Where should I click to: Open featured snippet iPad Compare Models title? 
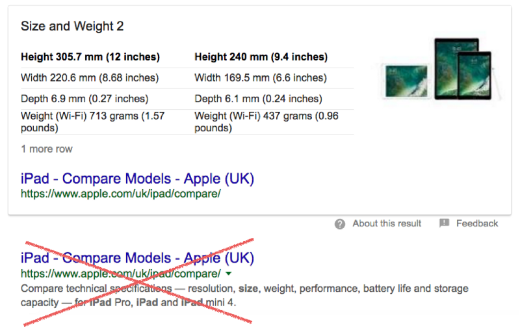pyautogui.click(x=137, y=178)
